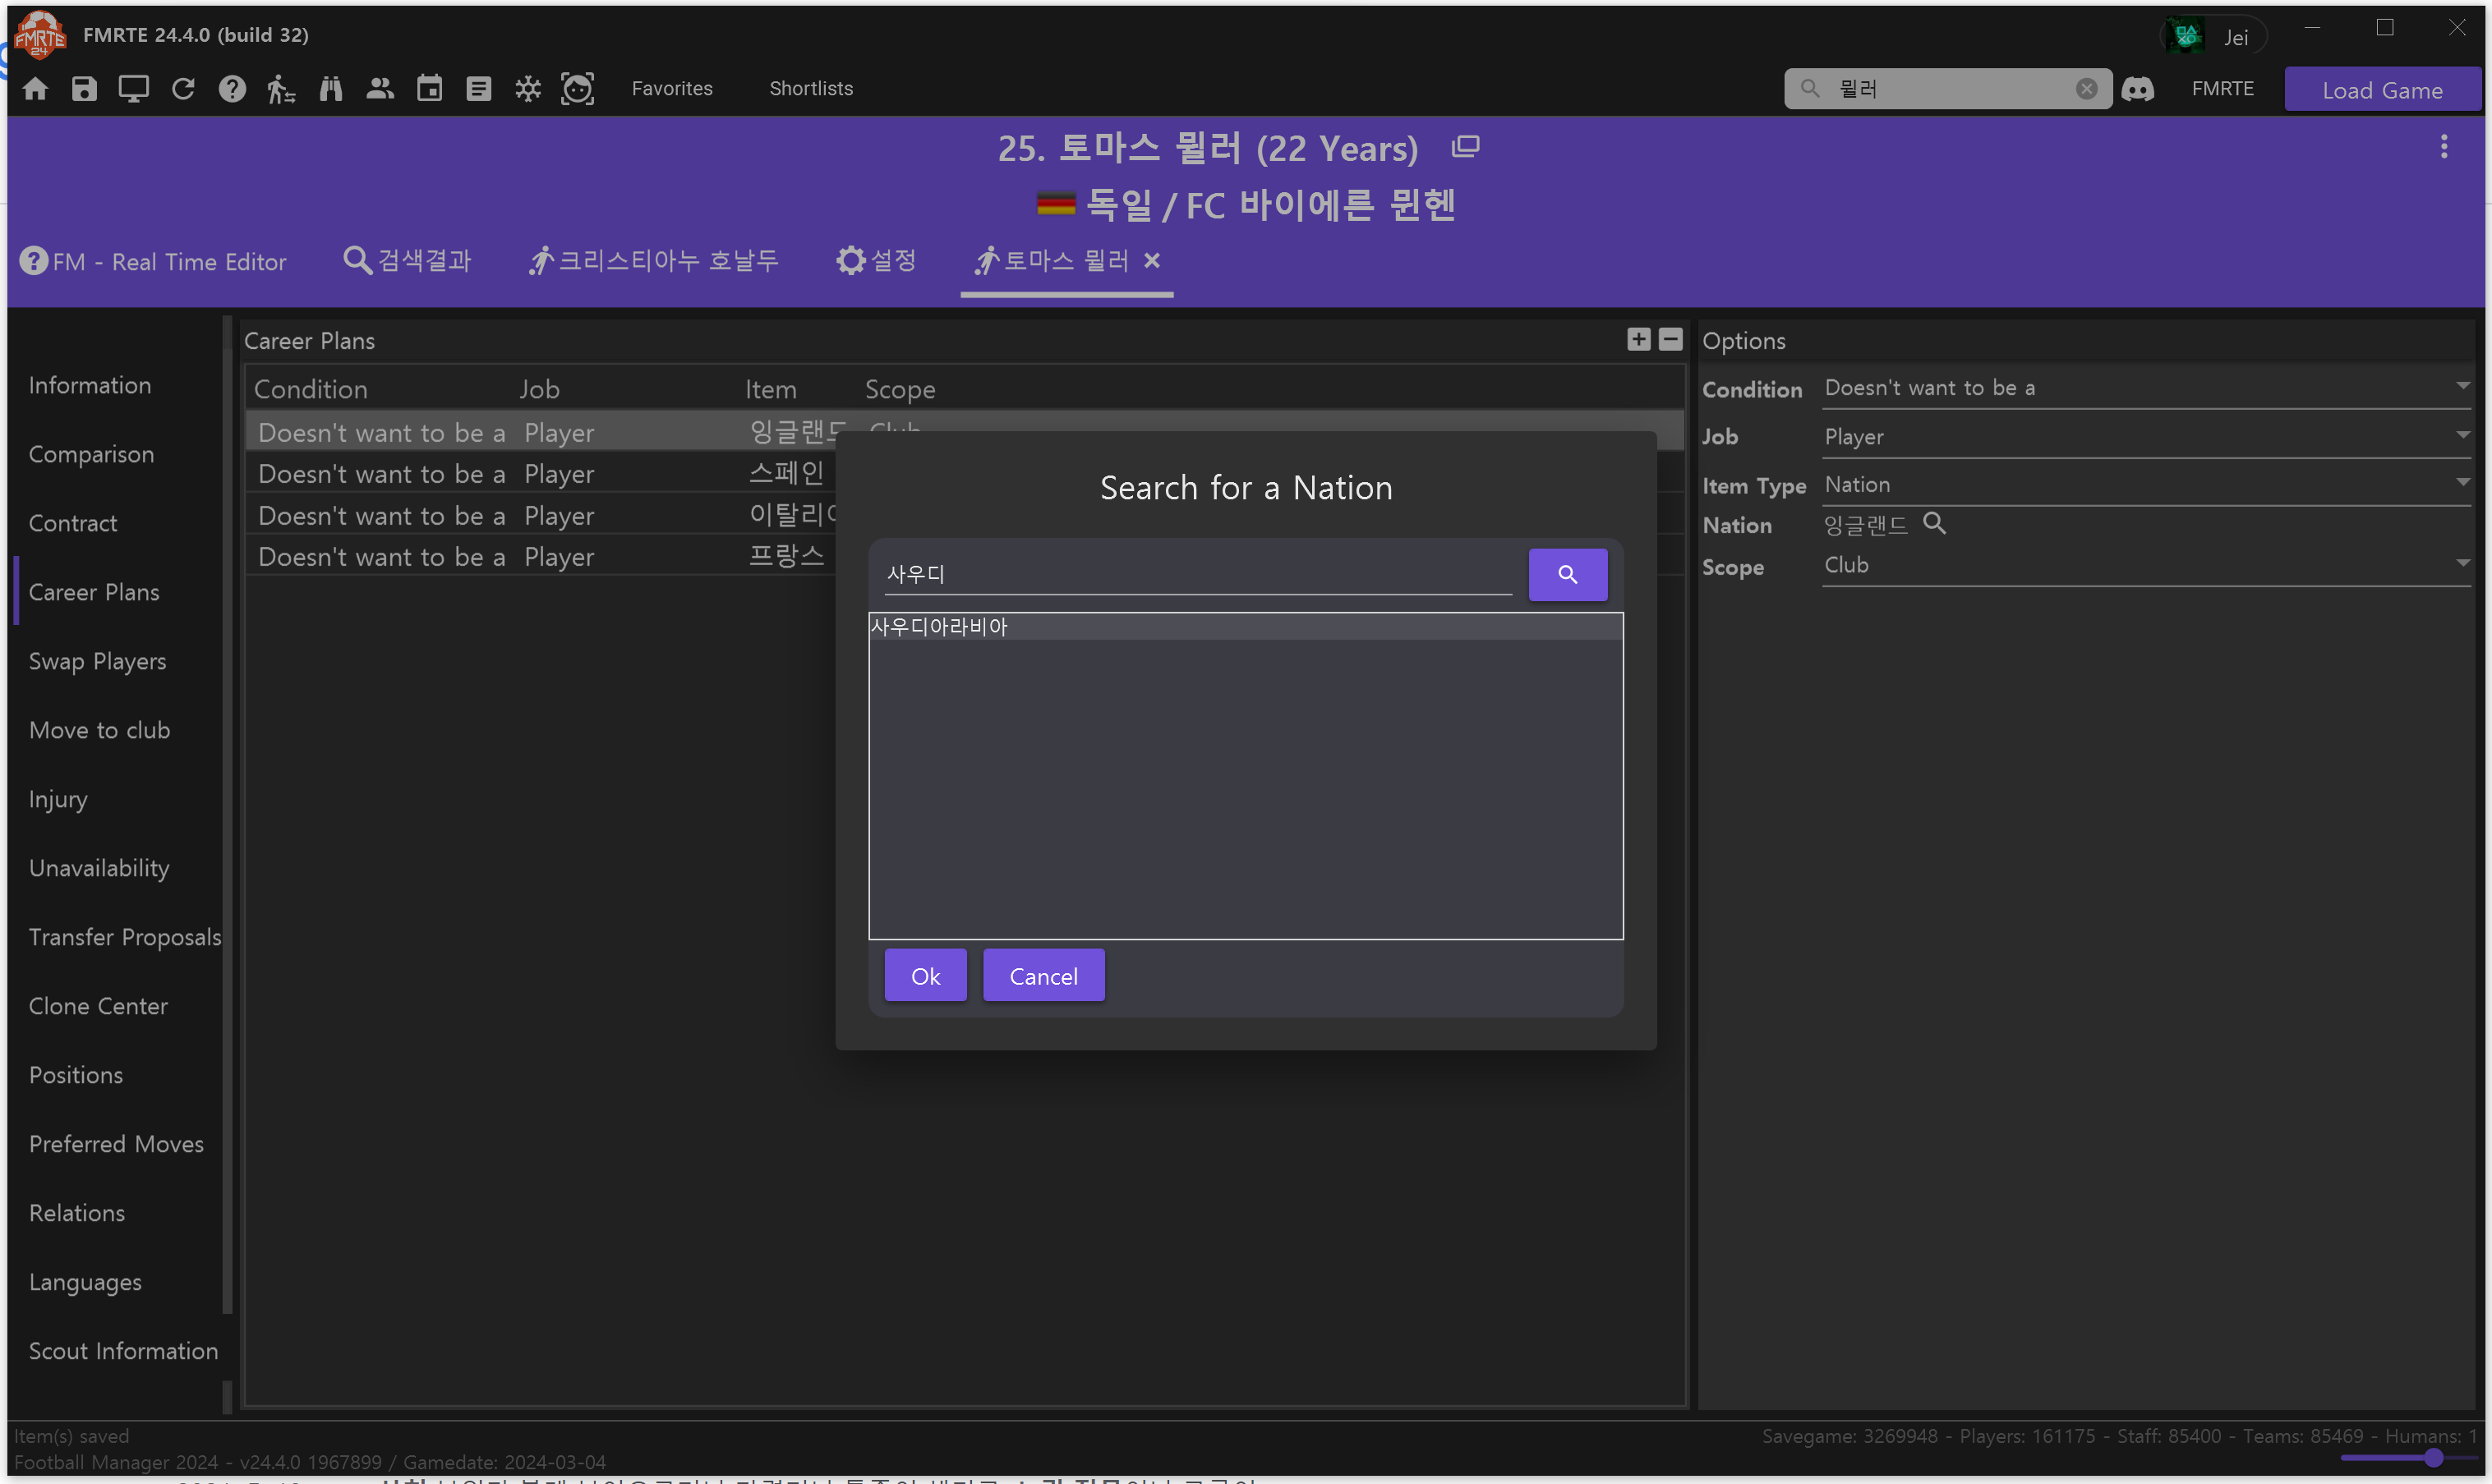Clear the top search field text
The height and width of the screenshot is (1484, 2492).
[2084, 89]
